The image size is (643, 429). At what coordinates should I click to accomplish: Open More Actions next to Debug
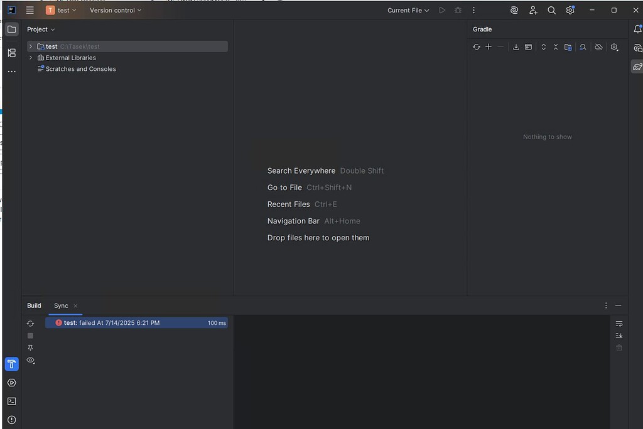473,10
